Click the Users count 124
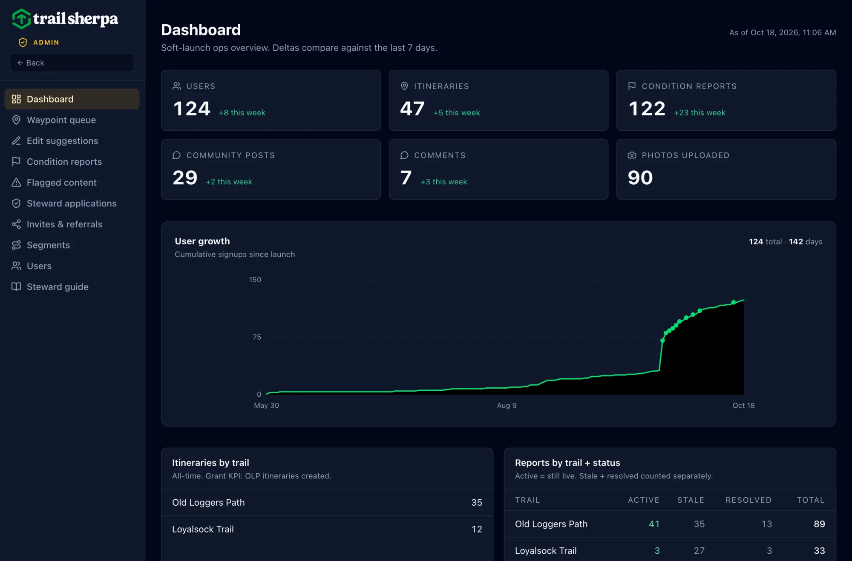The height and width of the screenshot is (561, 852). point(192,109)
